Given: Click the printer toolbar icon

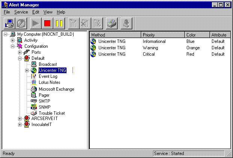Looking at the screenshot, I should coord(112,23).
